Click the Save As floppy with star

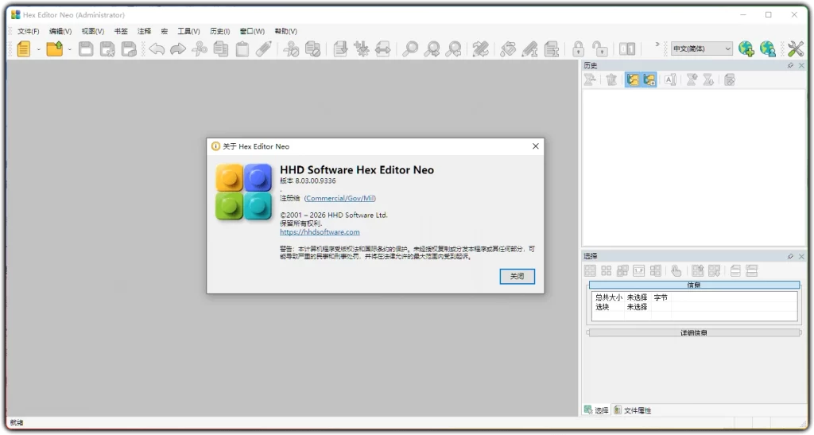107,49
